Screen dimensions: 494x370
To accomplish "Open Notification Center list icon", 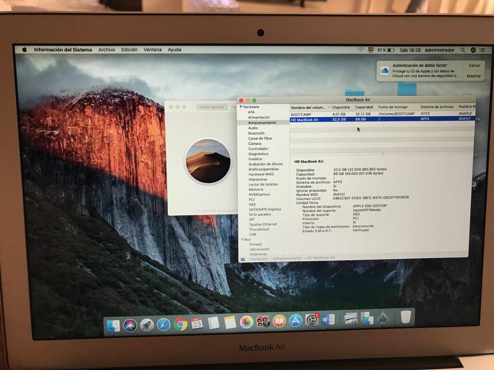I will tap(482, 50).
